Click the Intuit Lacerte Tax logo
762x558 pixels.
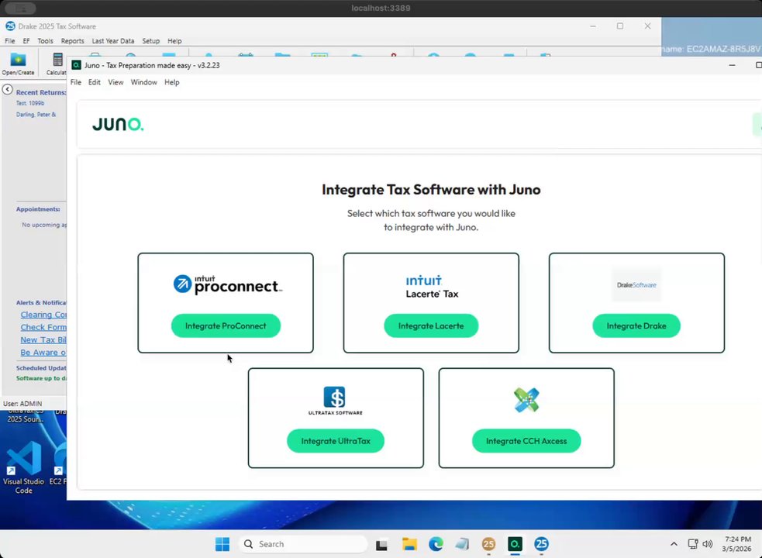(432, 286)
